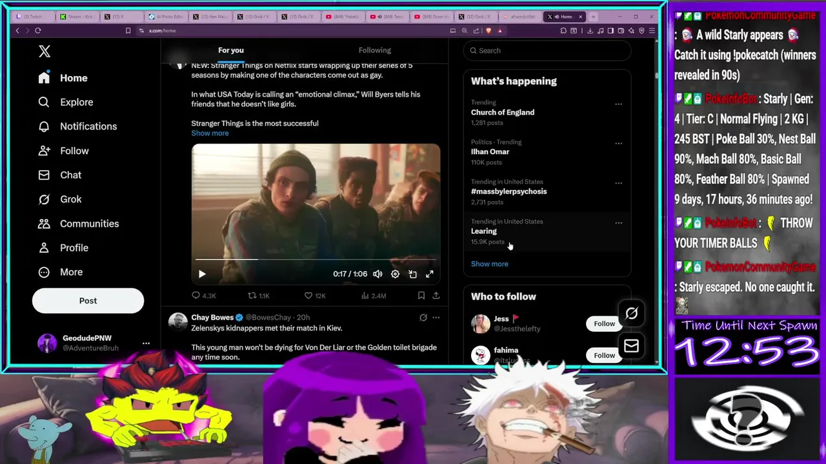View analytics showing 2.4M views

(x=374, y=296)
